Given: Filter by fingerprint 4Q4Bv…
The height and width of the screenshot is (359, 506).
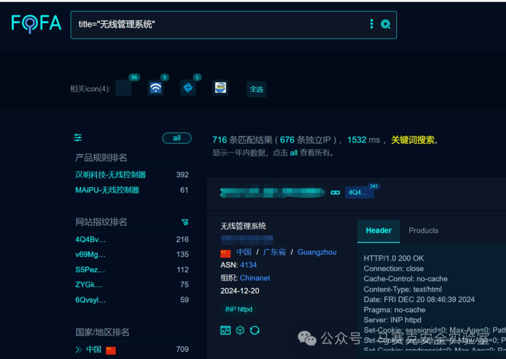Looking at the screenshot, I should 90,239.
